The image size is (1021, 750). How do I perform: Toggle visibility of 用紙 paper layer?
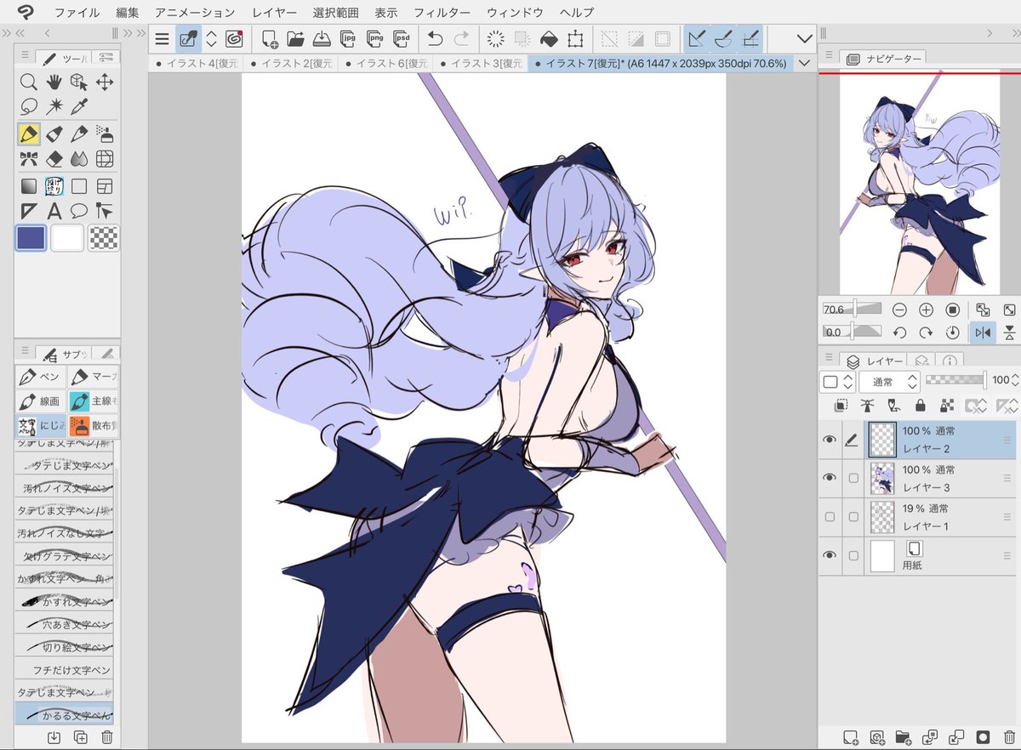pos(830,555)
